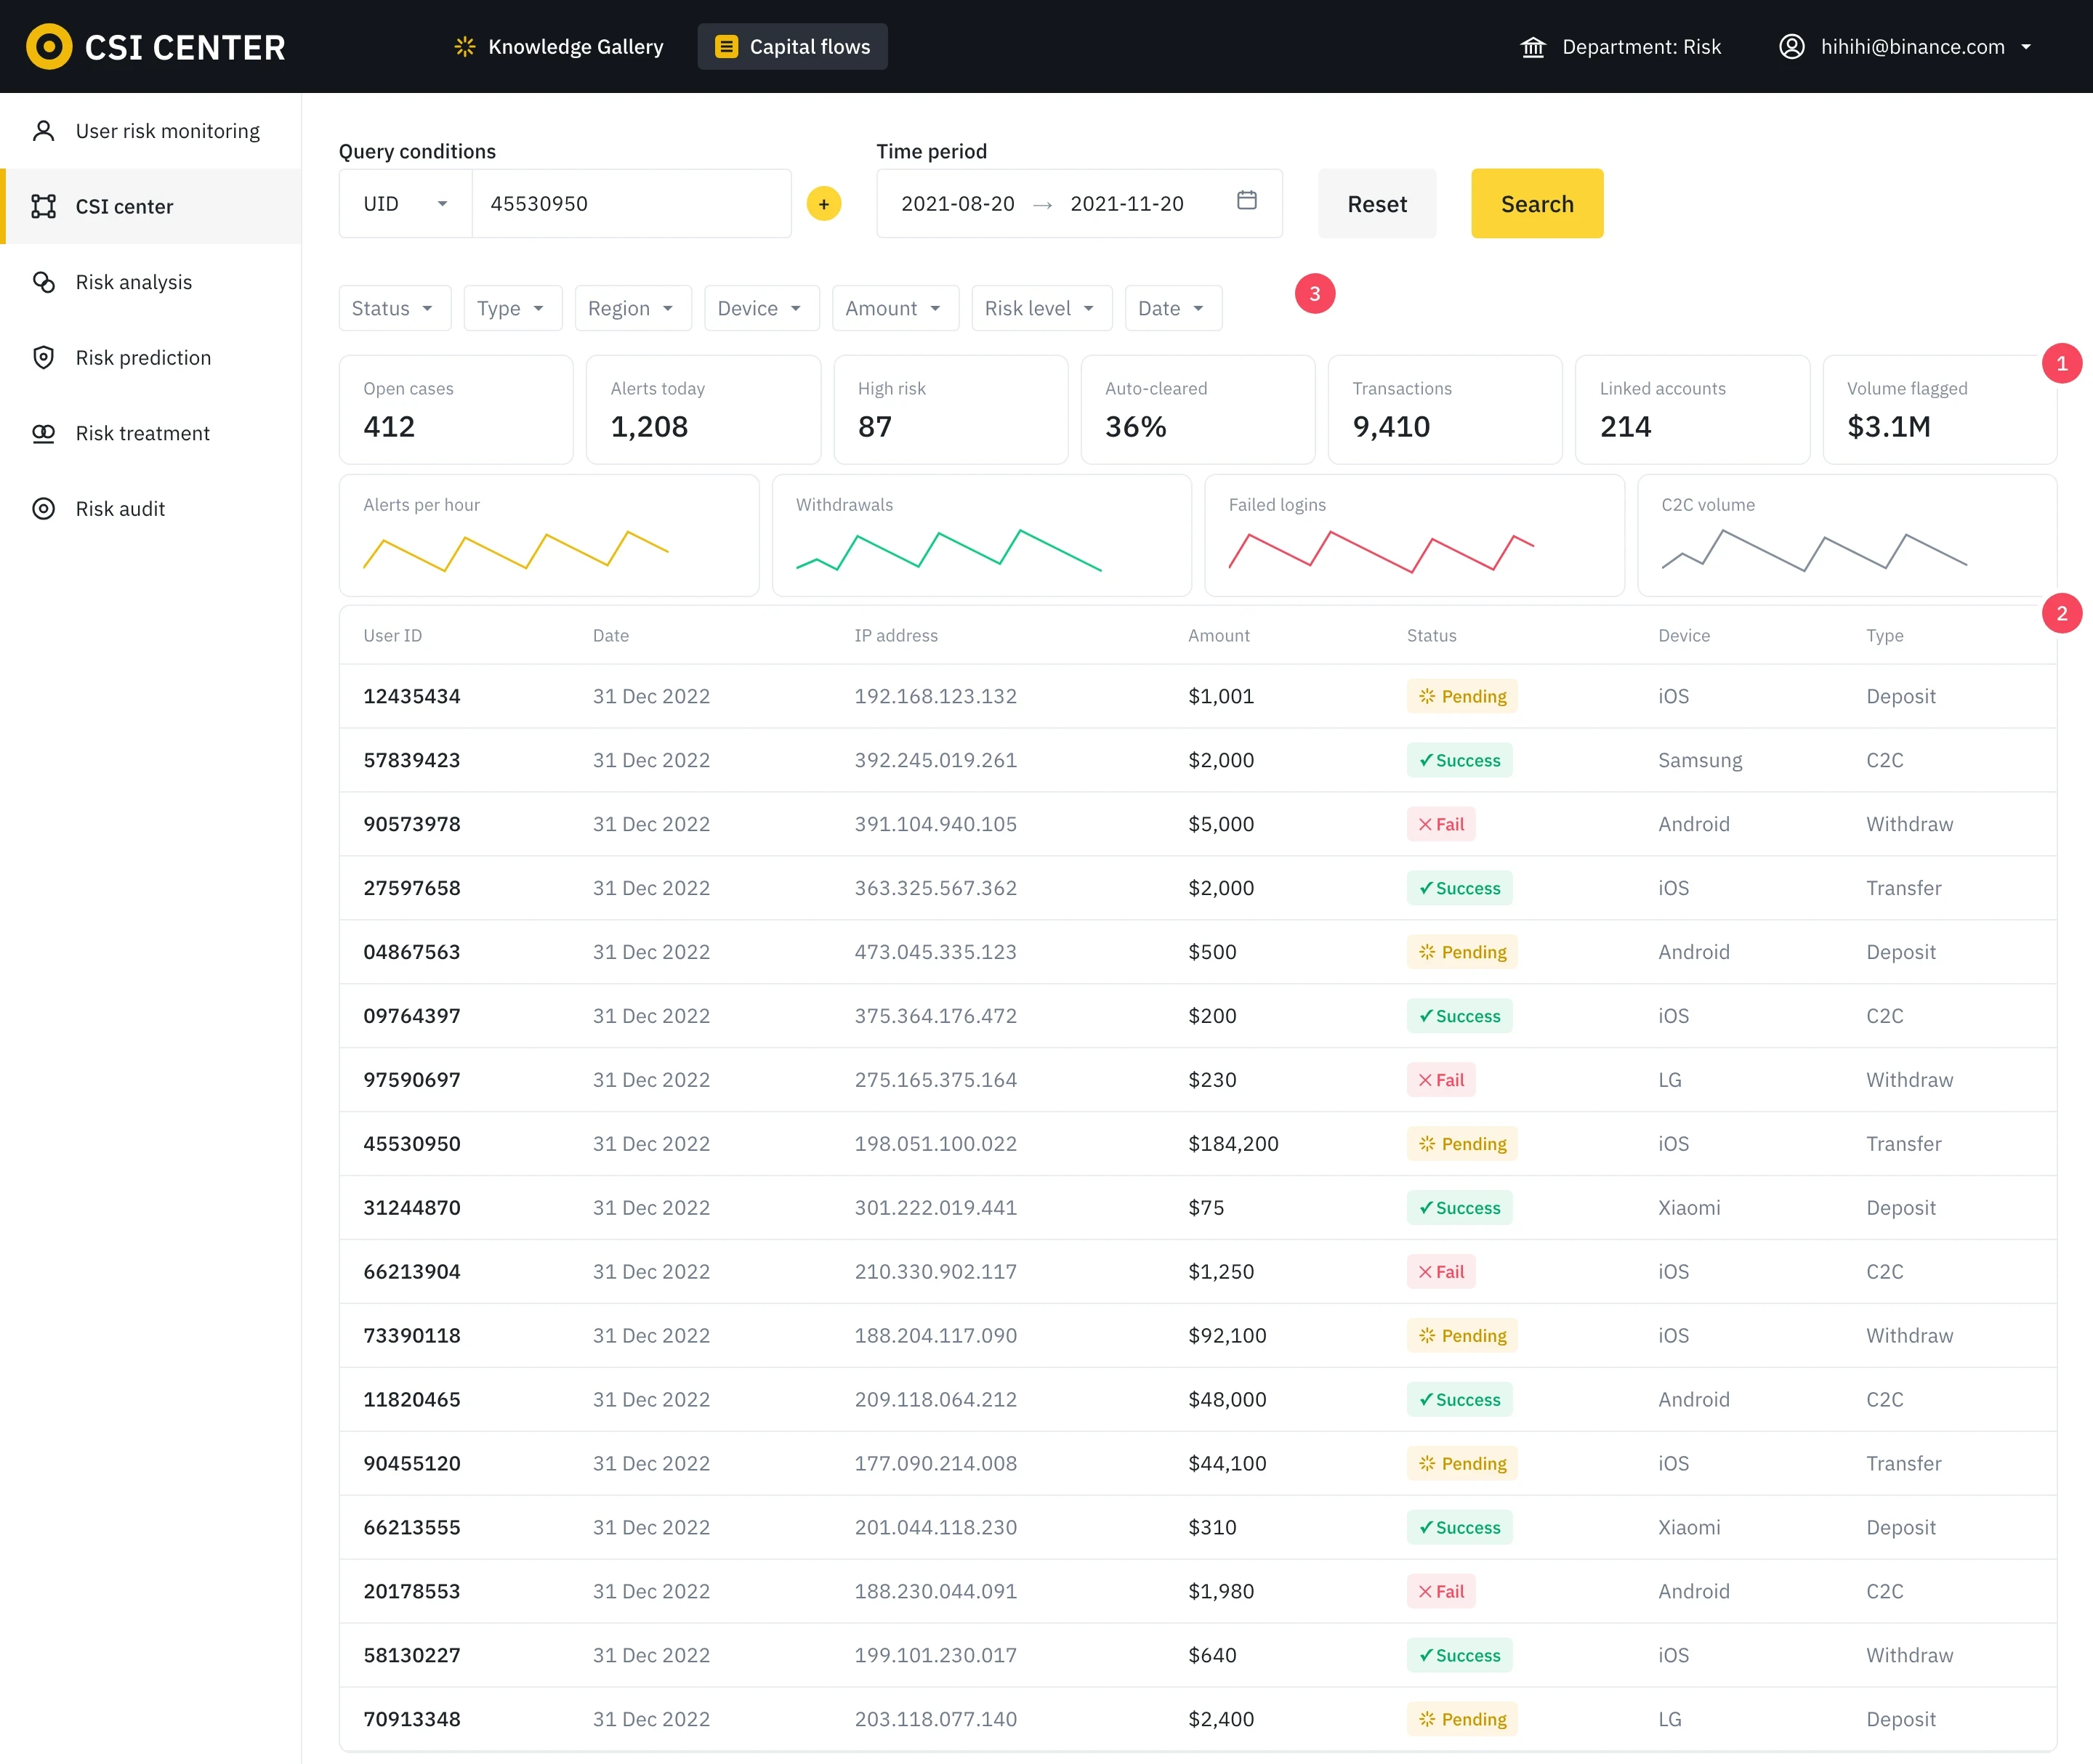
Task: Switch to Capital flows tab
Action: [792, 46]
